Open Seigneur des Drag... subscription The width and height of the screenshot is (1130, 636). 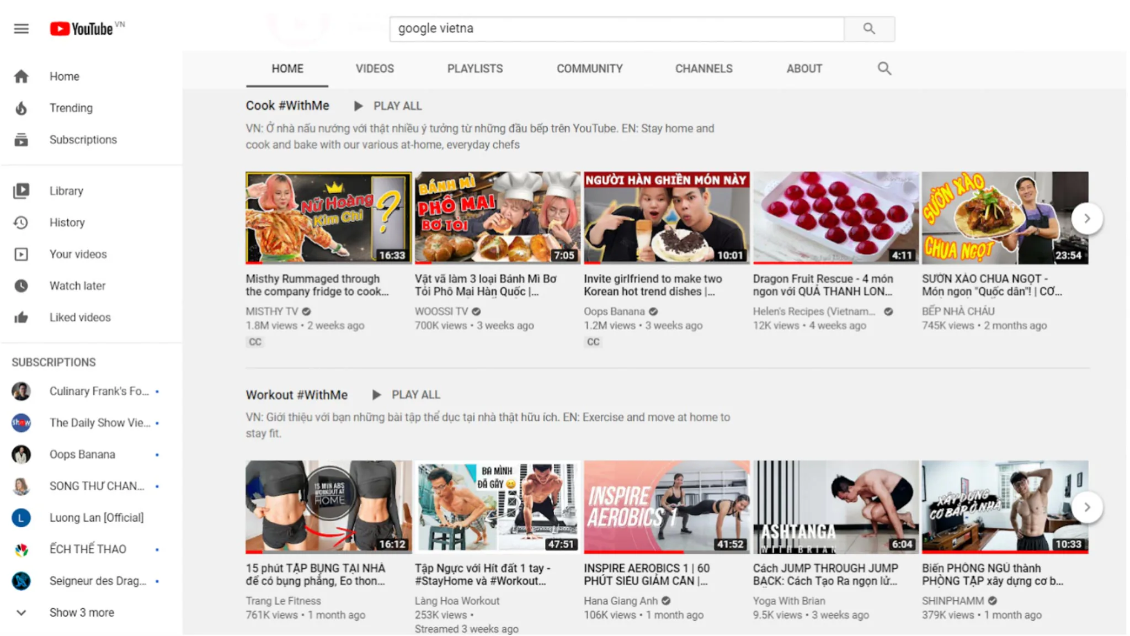pos(91,581)
